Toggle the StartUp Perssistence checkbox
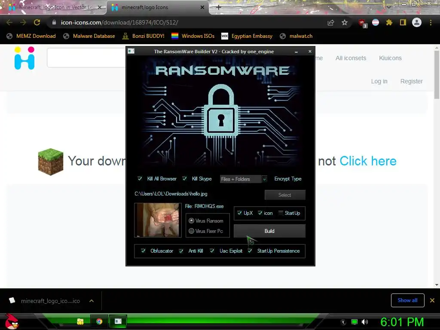Image resolution: width=440 pixels, height=330 pixels. [x=250, y=251]
